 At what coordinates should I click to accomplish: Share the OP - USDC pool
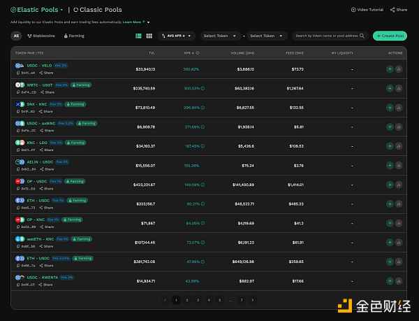point(46,189)
